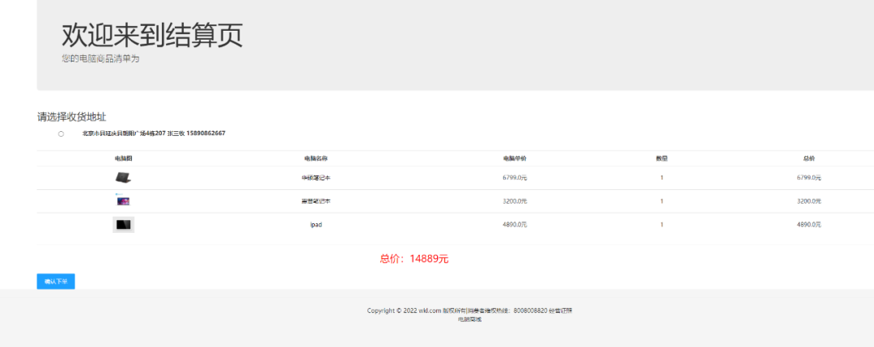
Task: Click the '欢迎来到结算页' page title
Action: 152,36
